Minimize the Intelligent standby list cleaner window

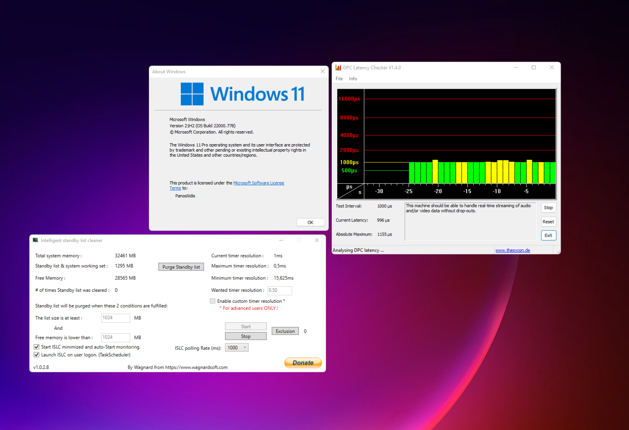pos(281,240)
